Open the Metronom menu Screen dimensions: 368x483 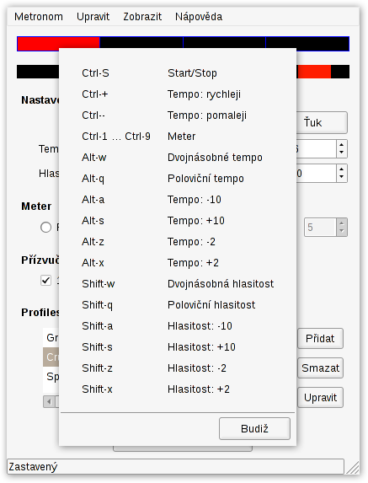click(39, 17)
